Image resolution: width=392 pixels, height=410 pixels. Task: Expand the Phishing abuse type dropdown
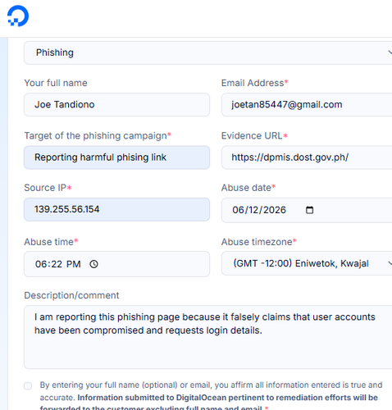click(x=208, y=52)
